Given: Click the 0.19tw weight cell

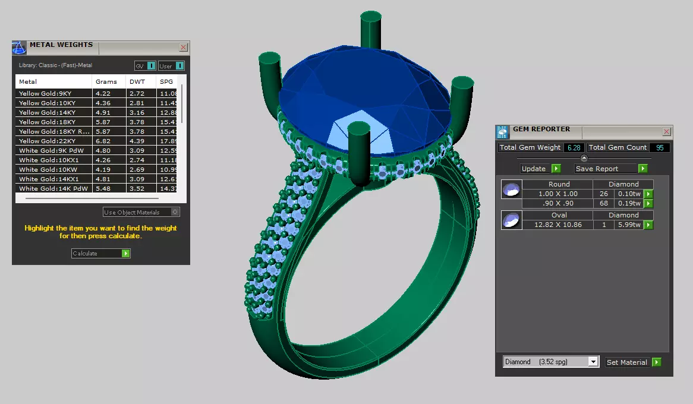Looking at the screenshot, I should [x=629, y=203].
